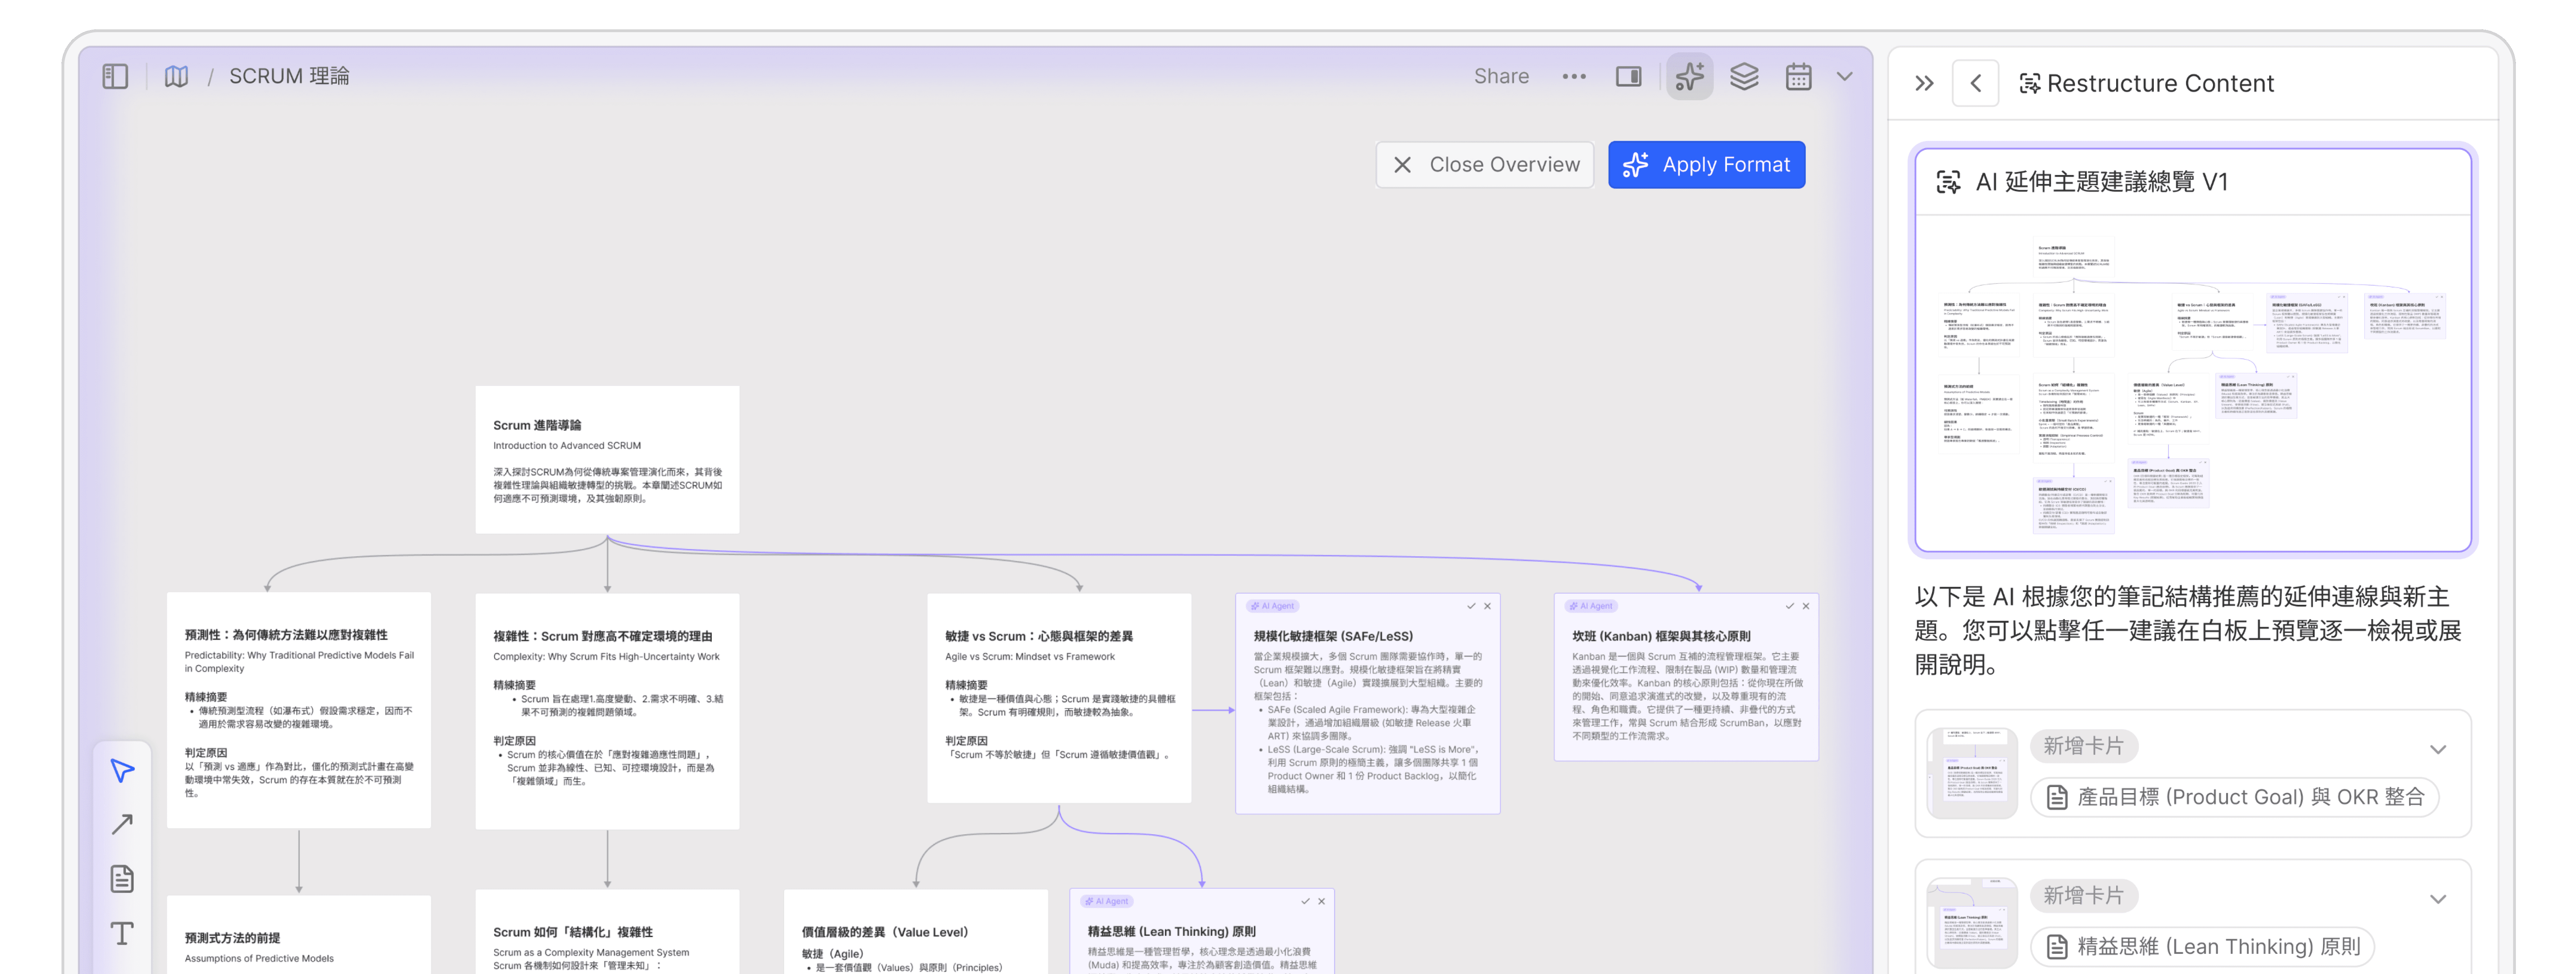
Task: Click the SCRUM 理論 breadcrumb title
Action: (289, 76)
